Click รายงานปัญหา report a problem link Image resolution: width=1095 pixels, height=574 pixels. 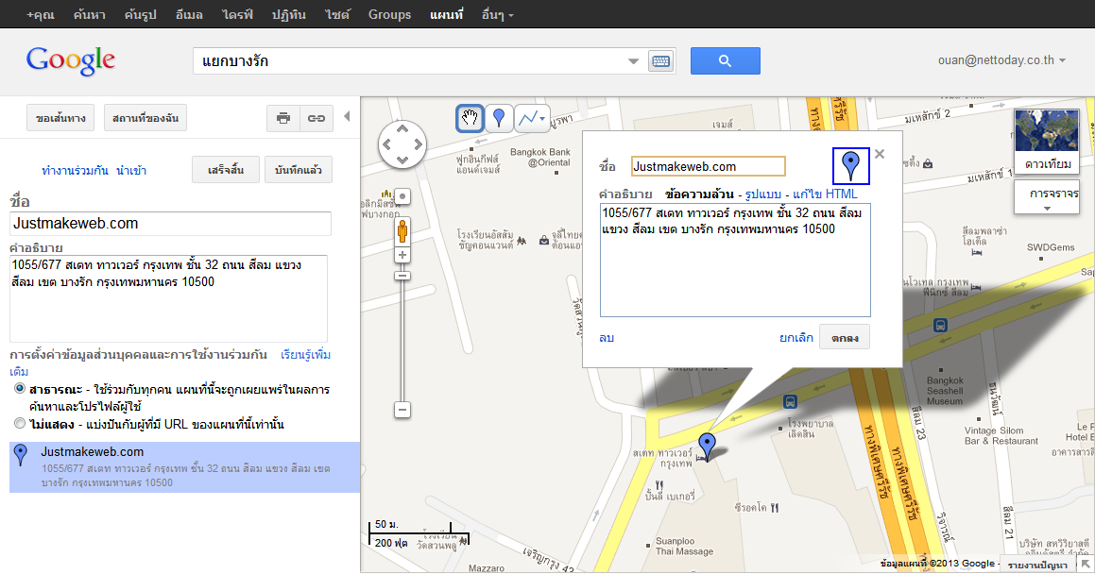point(1037,565)
